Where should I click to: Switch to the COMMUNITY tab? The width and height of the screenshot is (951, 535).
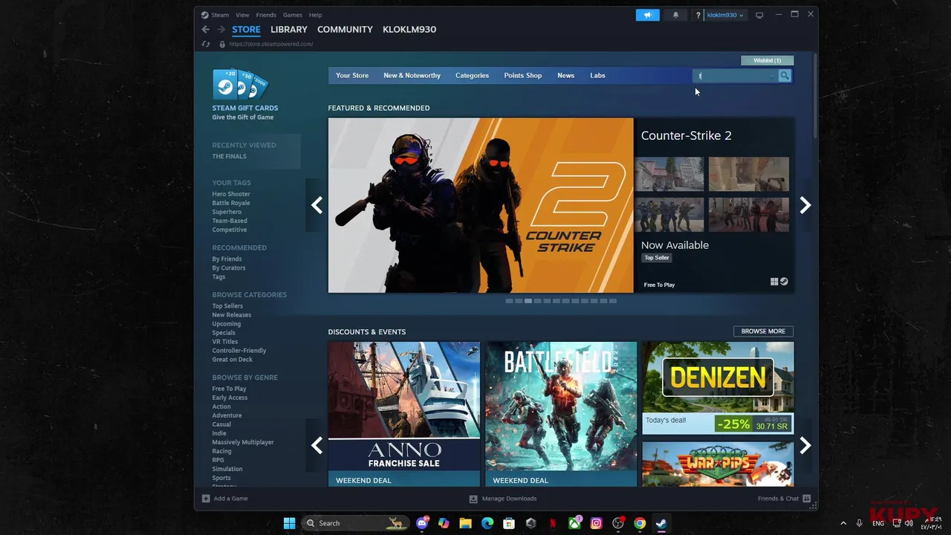click(345, 30)
